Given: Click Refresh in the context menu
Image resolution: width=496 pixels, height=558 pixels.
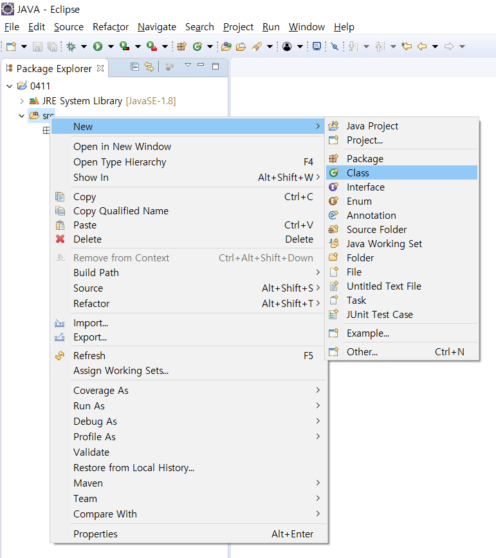Looking at the screenshot, I should point(189,356).
